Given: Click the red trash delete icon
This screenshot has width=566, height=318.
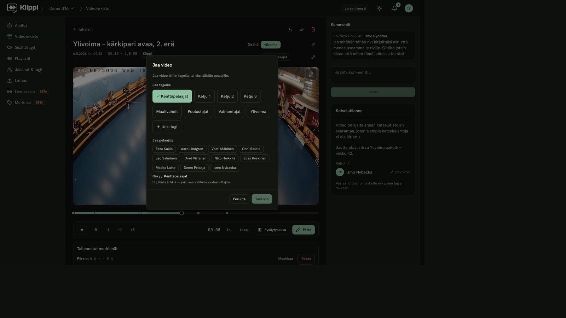Looking at the screenshot, I should point(313,29).
